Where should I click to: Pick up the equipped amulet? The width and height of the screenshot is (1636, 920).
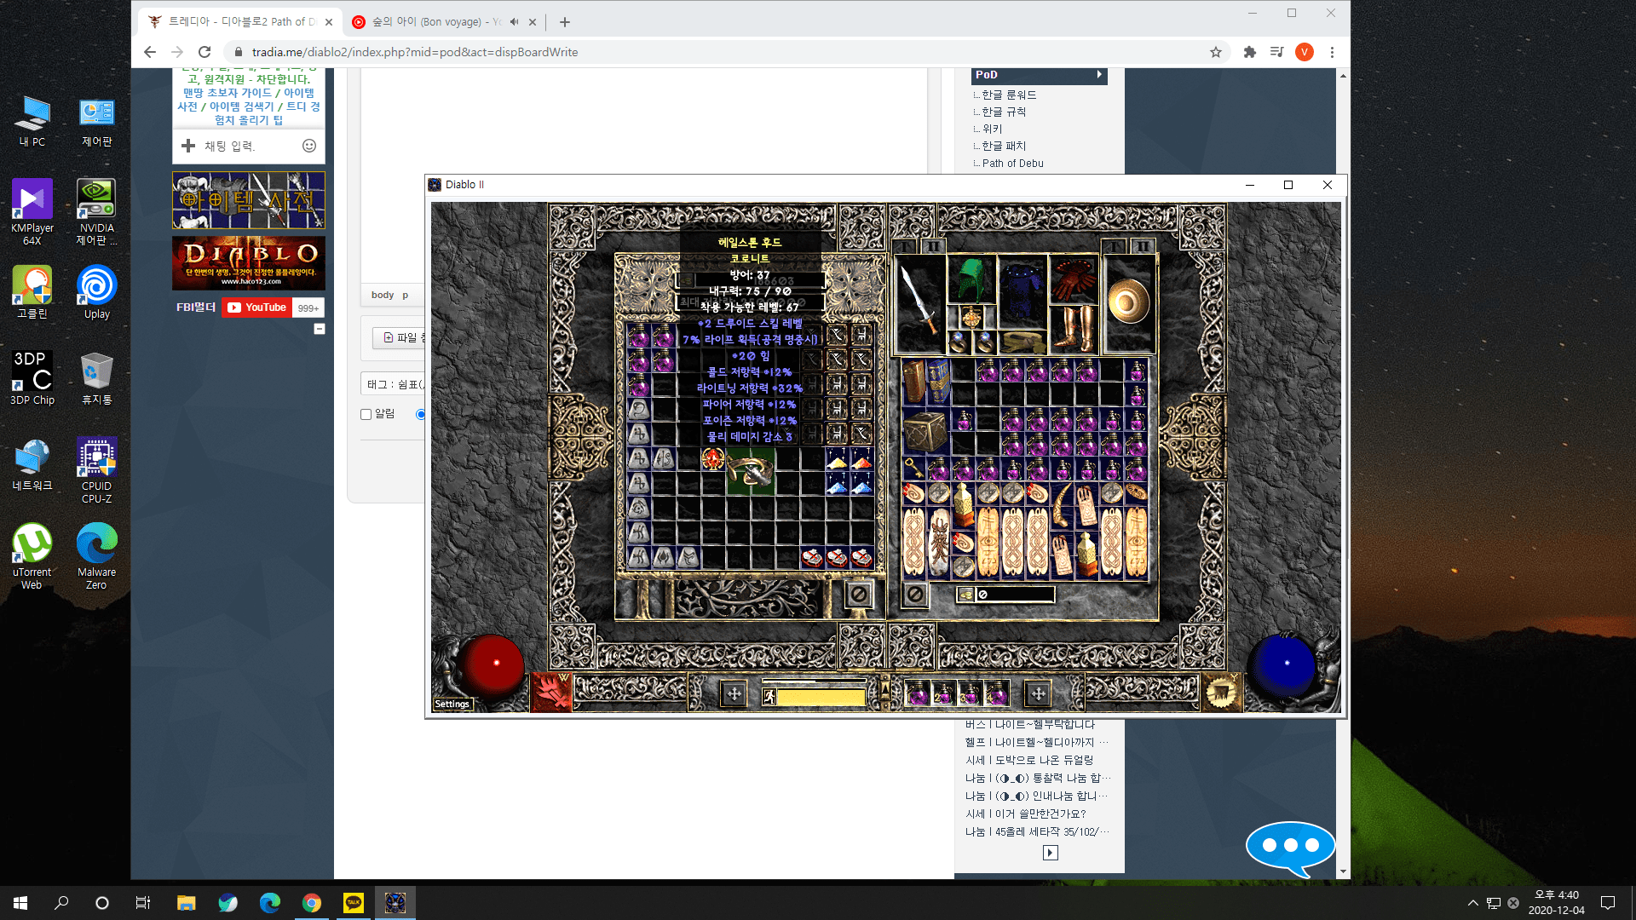(x=972, y=318)
